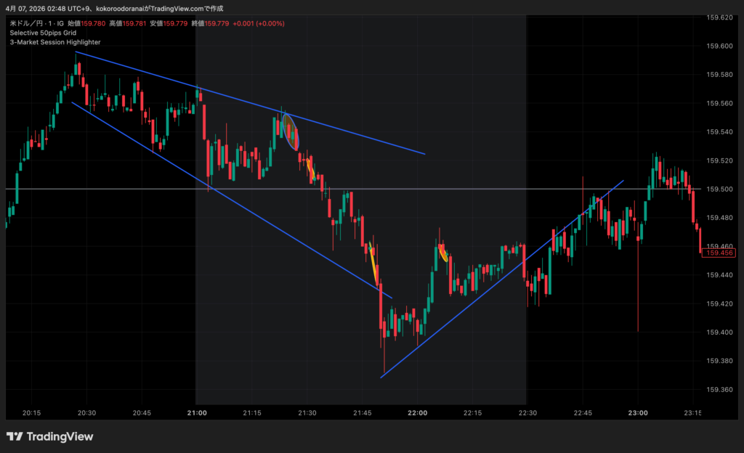Click the 159.360 price axis label
This screenshot has width=744, height=453.
point(721,389)
